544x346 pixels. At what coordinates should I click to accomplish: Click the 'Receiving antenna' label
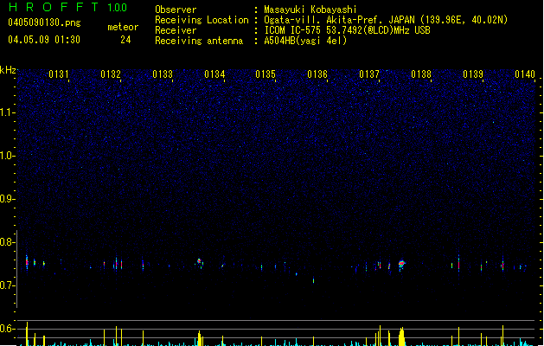pos(199,41)
